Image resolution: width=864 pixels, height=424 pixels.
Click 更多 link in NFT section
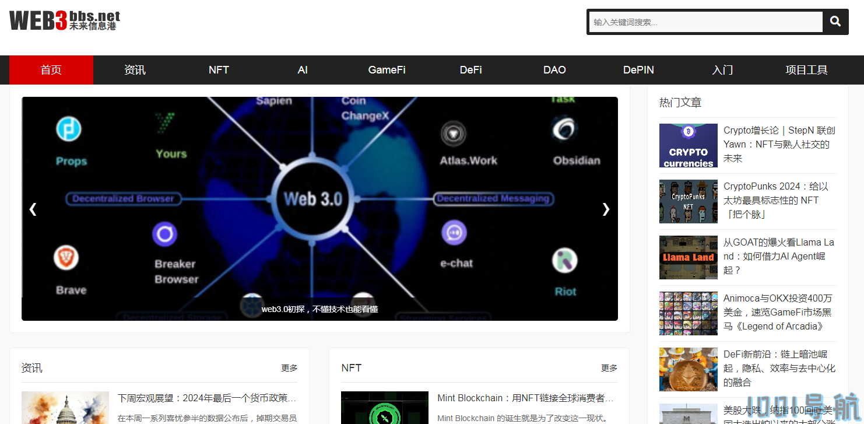coord(609,368)
